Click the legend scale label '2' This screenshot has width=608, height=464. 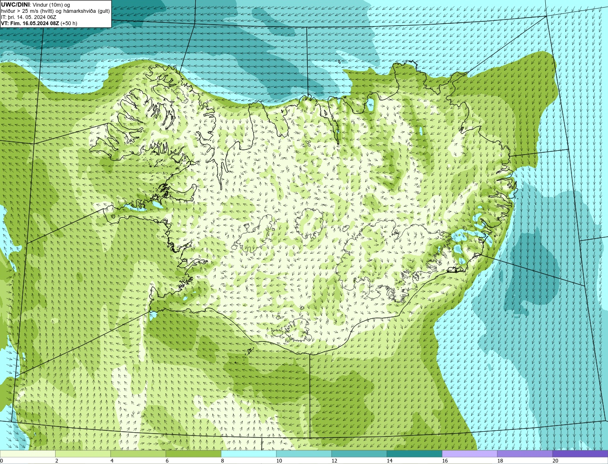point(57,461)
